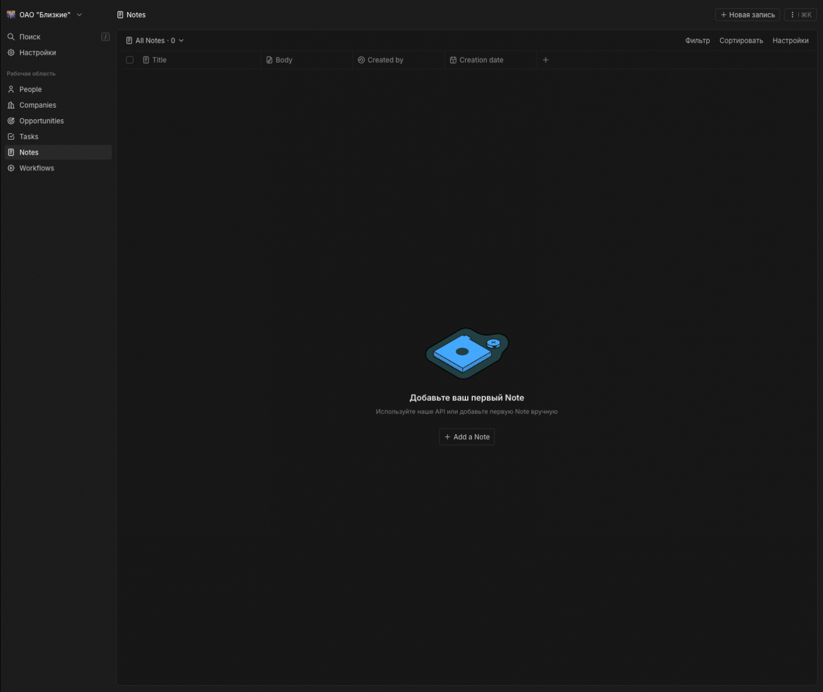Click the plus icon to add column

546,60
